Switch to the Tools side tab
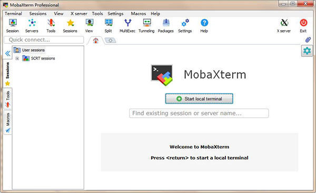316x193 pixels. [8, 99]
